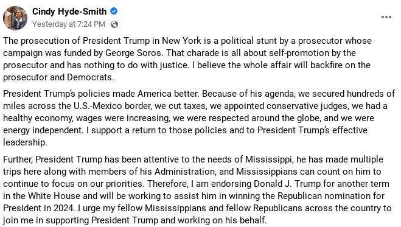Click the word 'leadership.' in second paragraph
This screenshot has width=401, height=227.
click(x=25, y=142)
